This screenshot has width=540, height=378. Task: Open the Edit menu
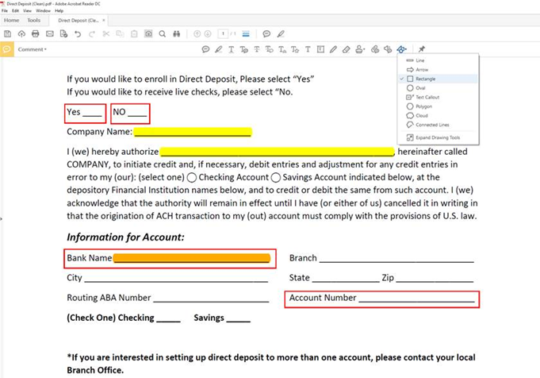(16, 10)
